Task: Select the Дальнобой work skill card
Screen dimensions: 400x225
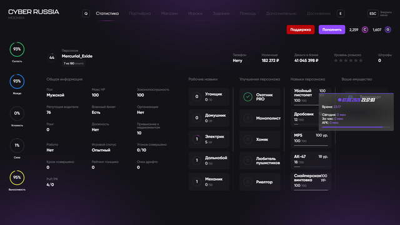Action: [x=209, y=161]
